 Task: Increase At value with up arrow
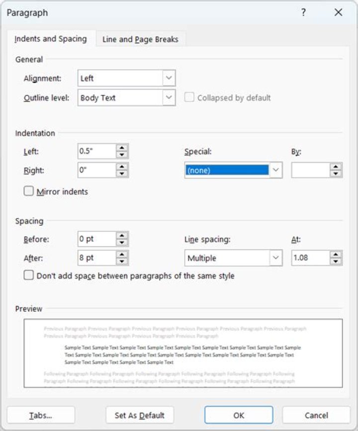336,255
